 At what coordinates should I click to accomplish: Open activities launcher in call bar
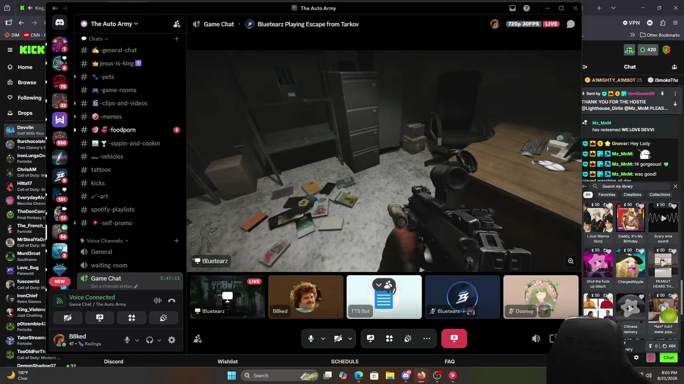click(389, 338)
